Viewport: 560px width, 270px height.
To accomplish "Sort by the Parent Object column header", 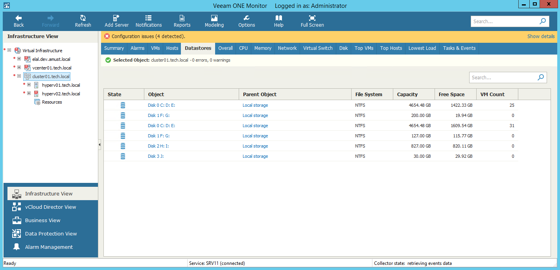I will tap(295, 94).
